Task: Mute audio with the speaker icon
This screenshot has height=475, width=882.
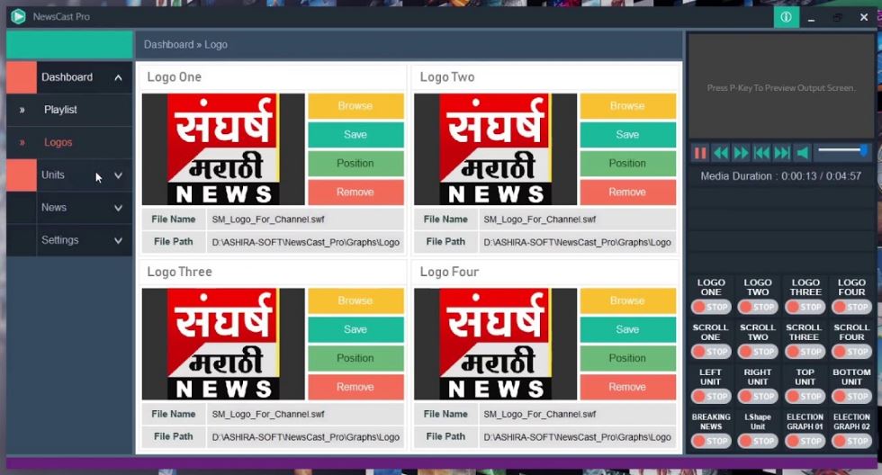Action: pyautogui.click(x=803, y=152)
